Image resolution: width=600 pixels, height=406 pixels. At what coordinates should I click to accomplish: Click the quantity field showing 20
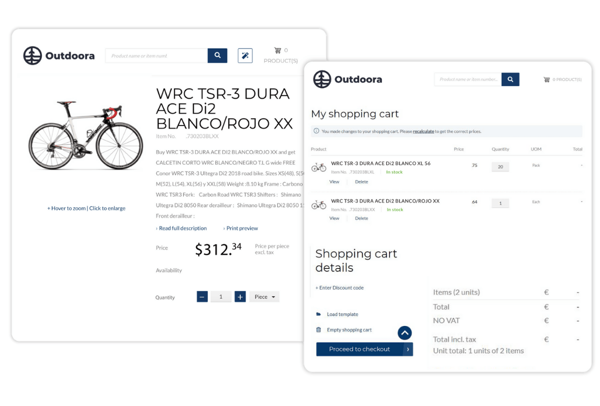tap(500, 165)
